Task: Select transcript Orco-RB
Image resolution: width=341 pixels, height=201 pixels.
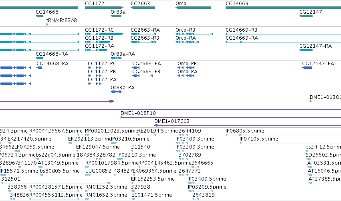Action: [x=185, y=30]
